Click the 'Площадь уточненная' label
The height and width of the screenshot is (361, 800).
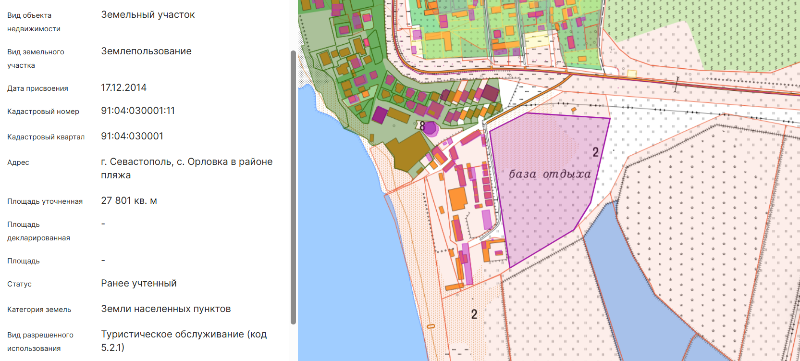pyautogui.click(x=45, y=201)
